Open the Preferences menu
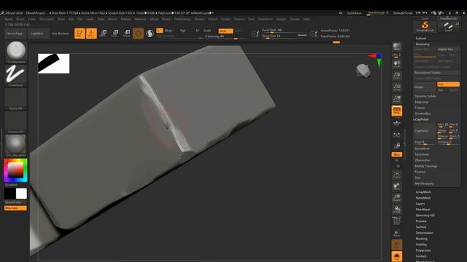The height and width of the screenshot is (262, 467). [182, 19]
